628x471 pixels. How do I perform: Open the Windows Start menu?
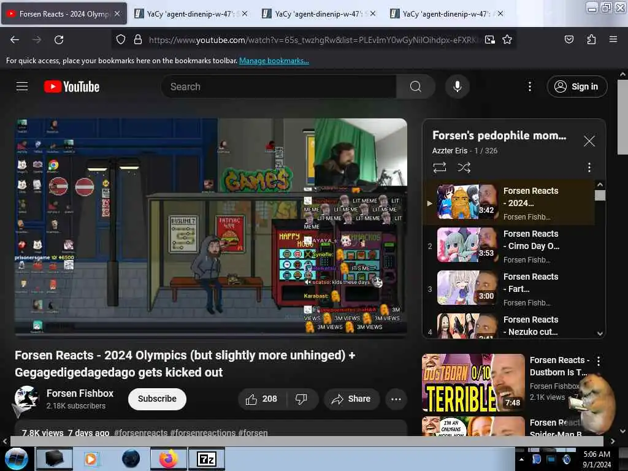click(x=16, y=459)
